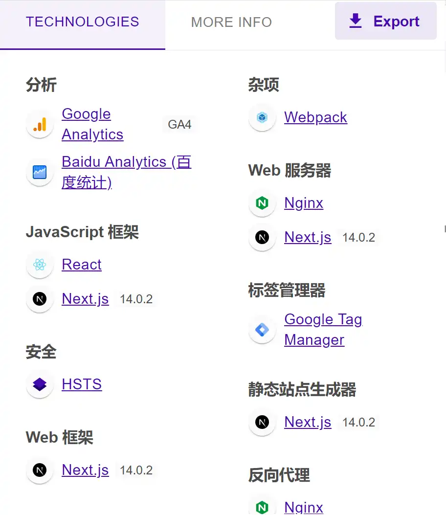Click the 分析 category heading
The height and width of the screenshot is (515, 446).
click(x=42, y=85)
